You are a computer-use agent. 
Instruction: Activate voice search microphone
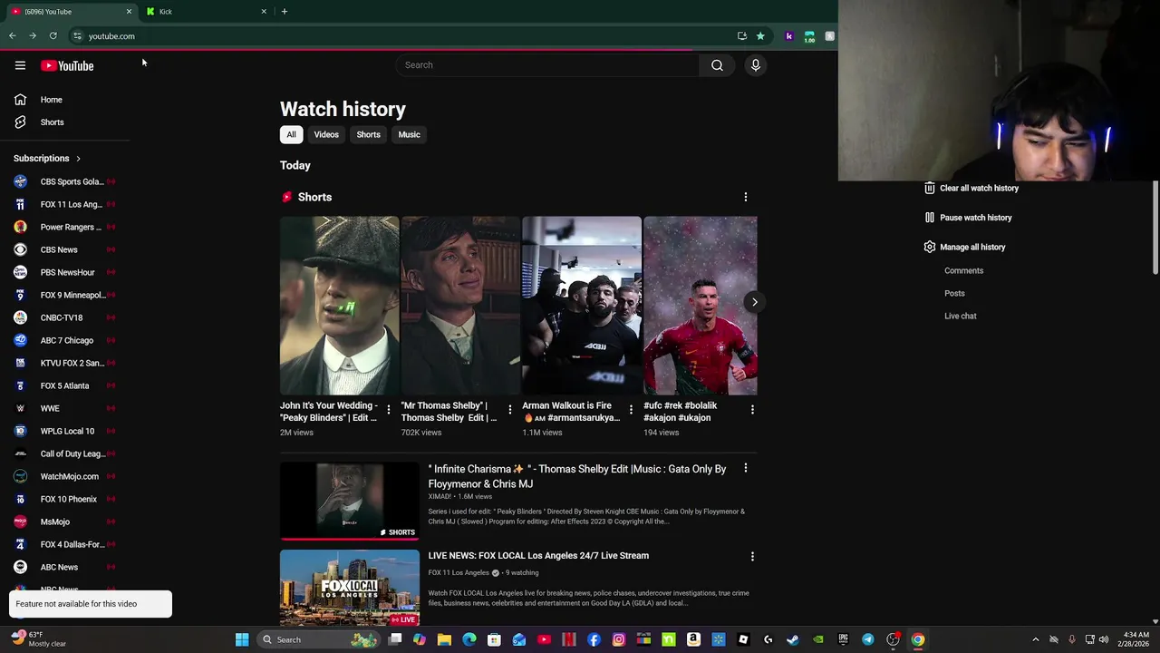point(755,65)
